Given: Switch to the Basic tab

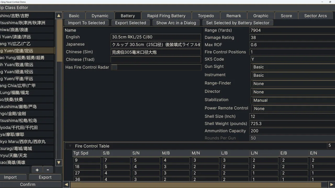Looking at the screenshot, I should tap(74, 16).
